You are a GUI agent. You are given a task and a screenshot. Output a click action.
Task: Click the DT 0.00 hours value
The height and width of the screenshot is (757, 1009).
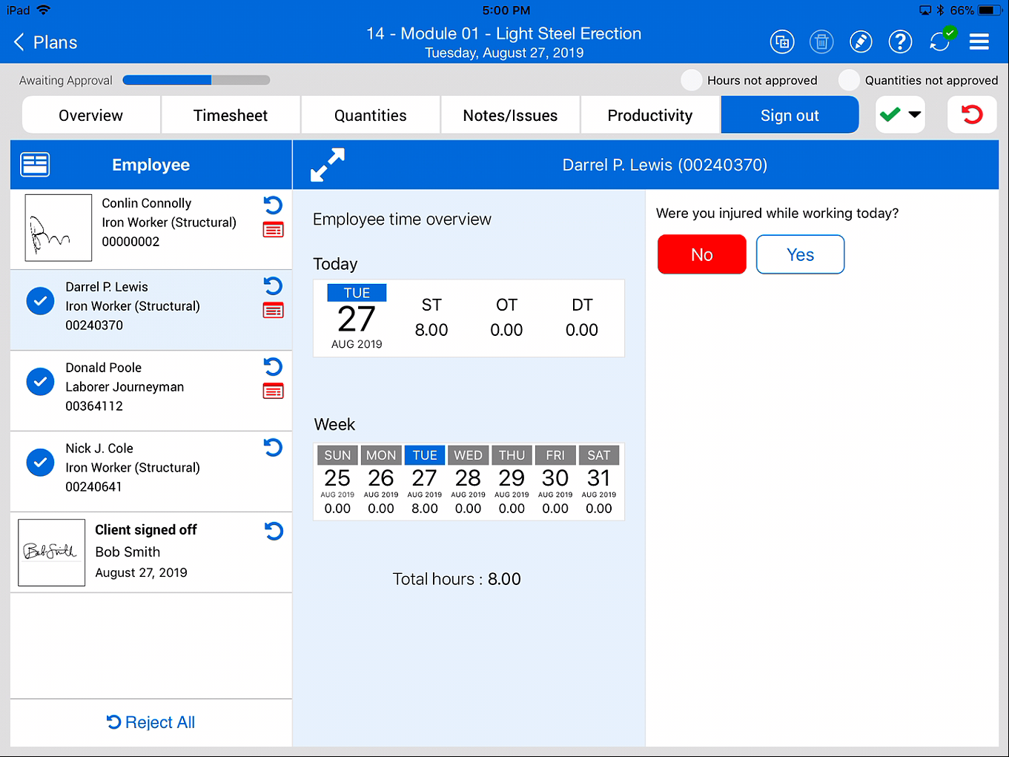click(x=582, y=330)
